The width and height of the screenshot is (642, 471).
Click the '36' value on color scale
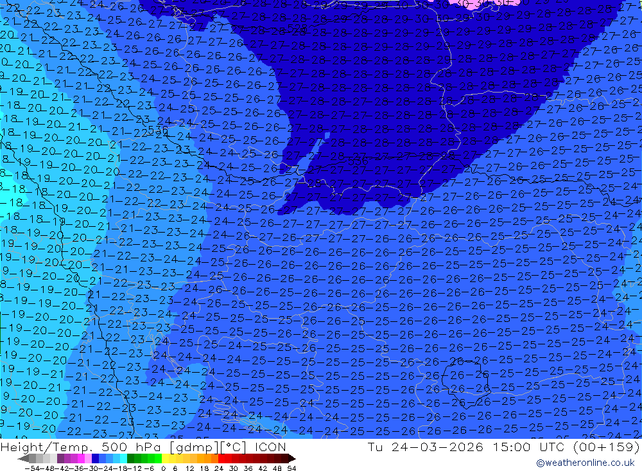248,468
